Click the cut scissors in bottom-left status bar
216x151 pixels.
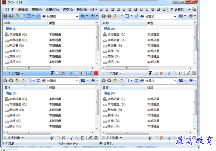coord(71,138)
